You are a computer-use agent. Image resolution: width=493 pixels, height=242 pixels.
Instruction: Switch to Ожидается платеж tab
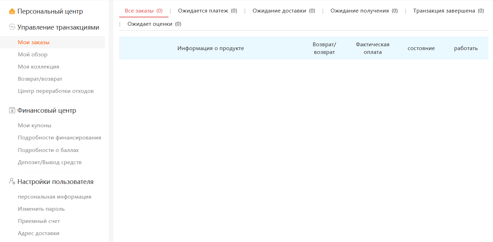point(207,11)
